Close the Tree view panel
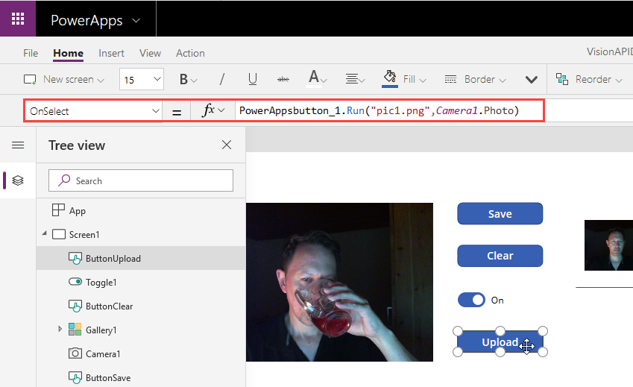This screenshot has height=387, width=633. 227,145
